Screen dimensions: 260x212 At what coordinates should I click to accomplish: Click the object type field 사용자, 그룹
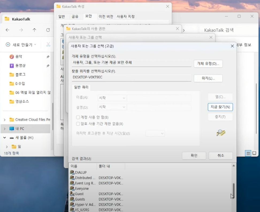coord(132,63)
